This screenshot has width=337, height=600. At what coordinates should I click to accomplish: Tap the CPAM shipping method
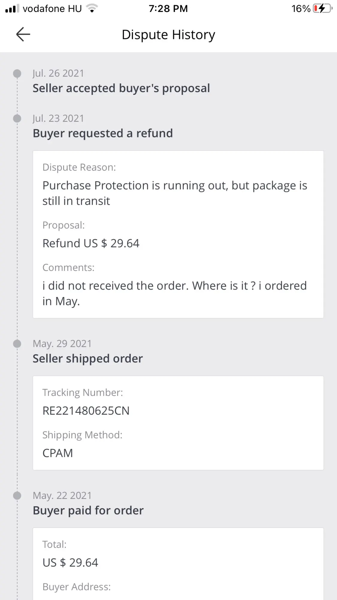(x=58, y=453)
